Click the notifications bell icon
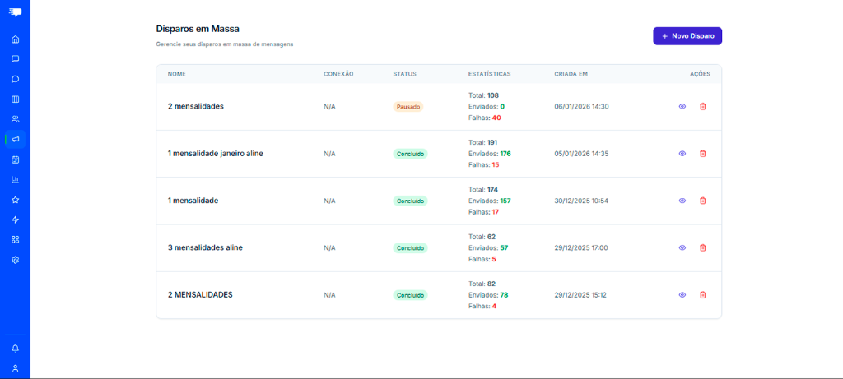Viewport: 843px width, 379px height. 15,348
